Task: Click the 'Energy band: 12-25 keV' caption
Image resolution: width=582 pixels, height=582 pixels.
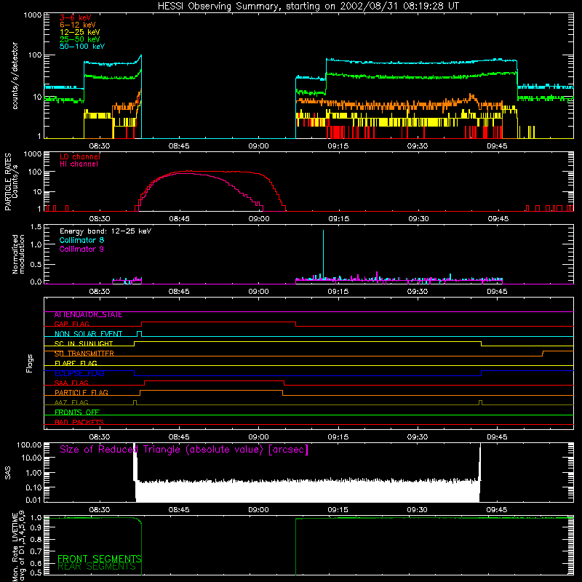Action: (x=105, y=231)
